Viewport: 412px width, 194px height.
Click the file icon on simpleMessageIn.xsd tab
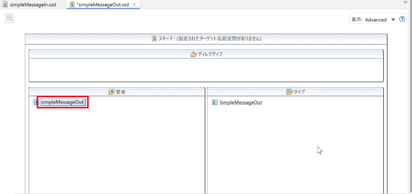(5, 4)
